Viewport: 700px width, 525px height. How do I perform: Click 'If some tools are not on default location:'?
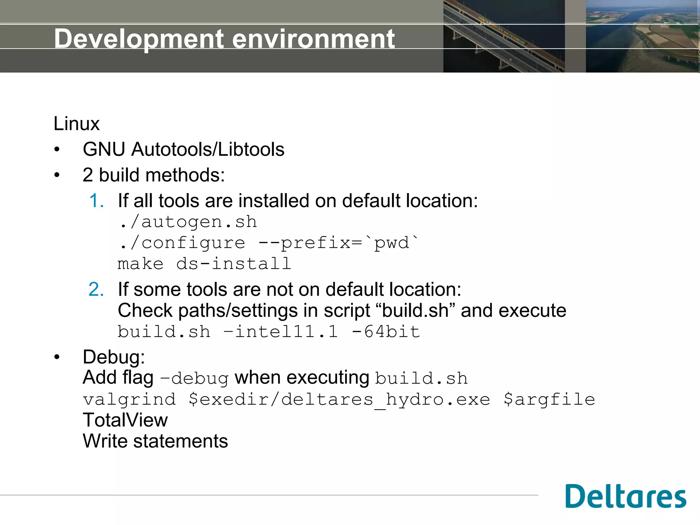(x=290, y=290)
